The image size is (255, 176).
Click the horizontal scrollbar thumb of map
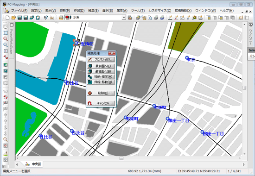pyautogui.click(x=121, y=158)
